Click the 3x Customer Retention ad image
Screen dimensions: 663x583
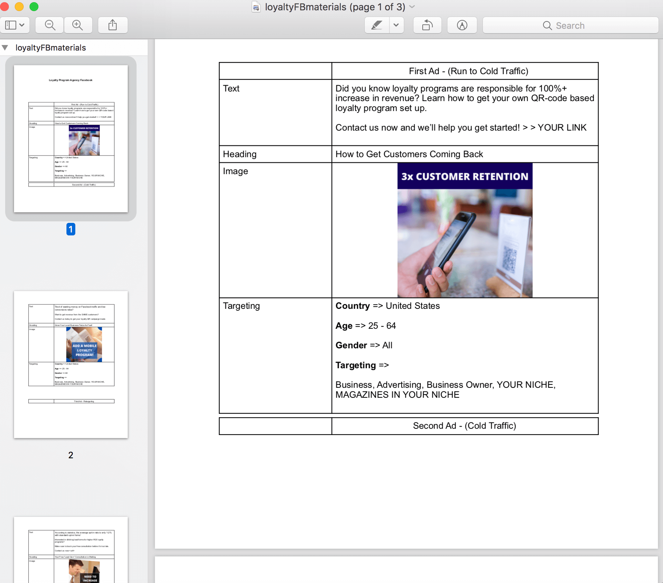pos(465,230)
